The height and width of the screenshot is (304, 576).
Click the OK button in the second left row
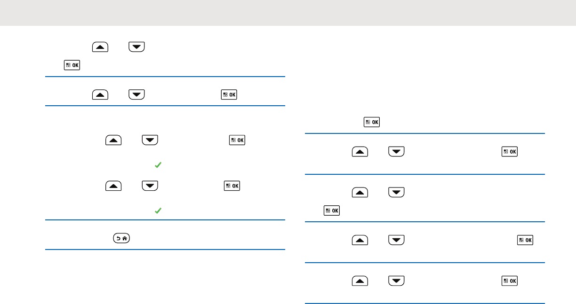[x=229, y=95]
